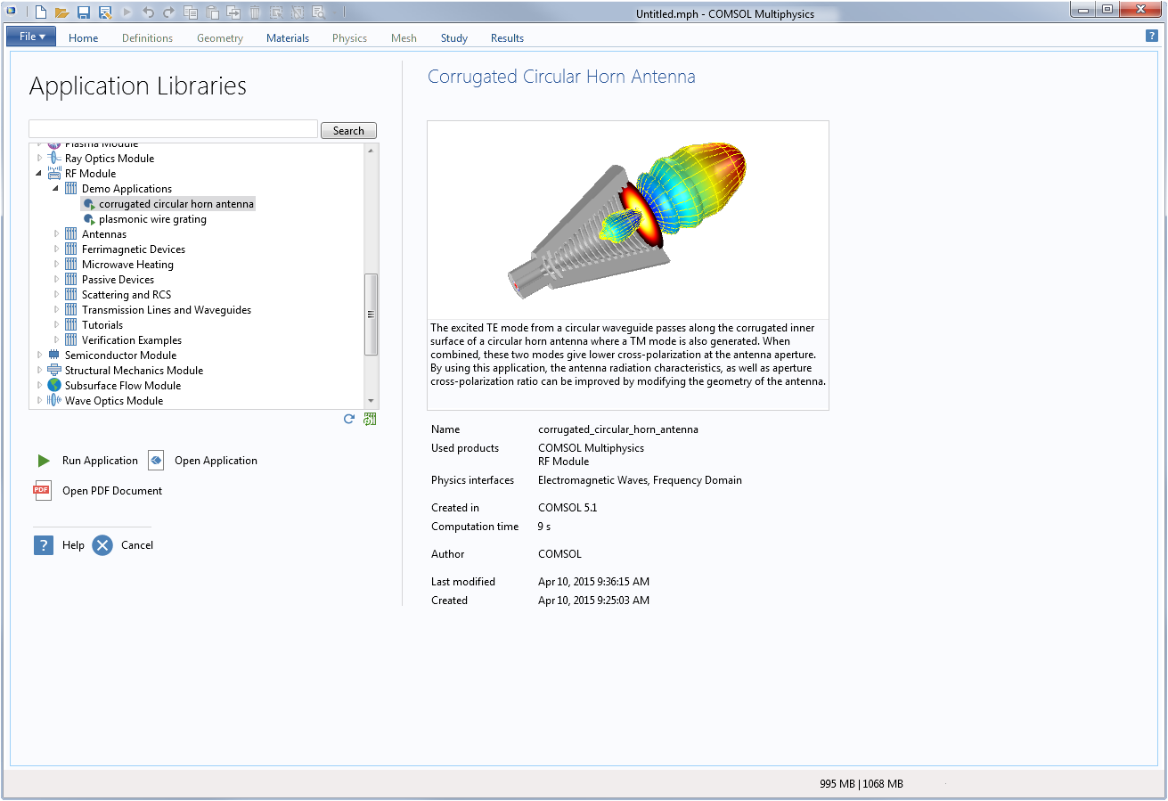Click the tree scrollbar thumb
Viewport: 1168px width, 801px height.
[372, 314]
